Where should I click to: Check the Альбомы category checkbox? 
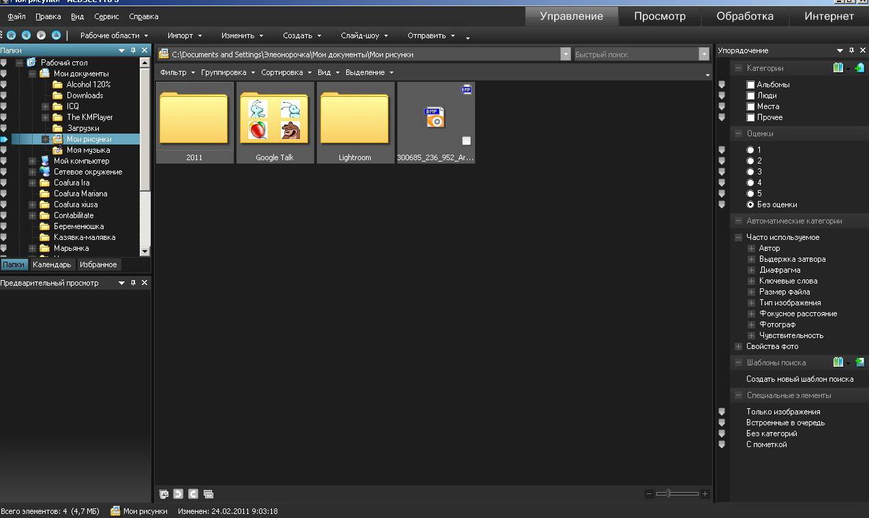coord(750,85)
